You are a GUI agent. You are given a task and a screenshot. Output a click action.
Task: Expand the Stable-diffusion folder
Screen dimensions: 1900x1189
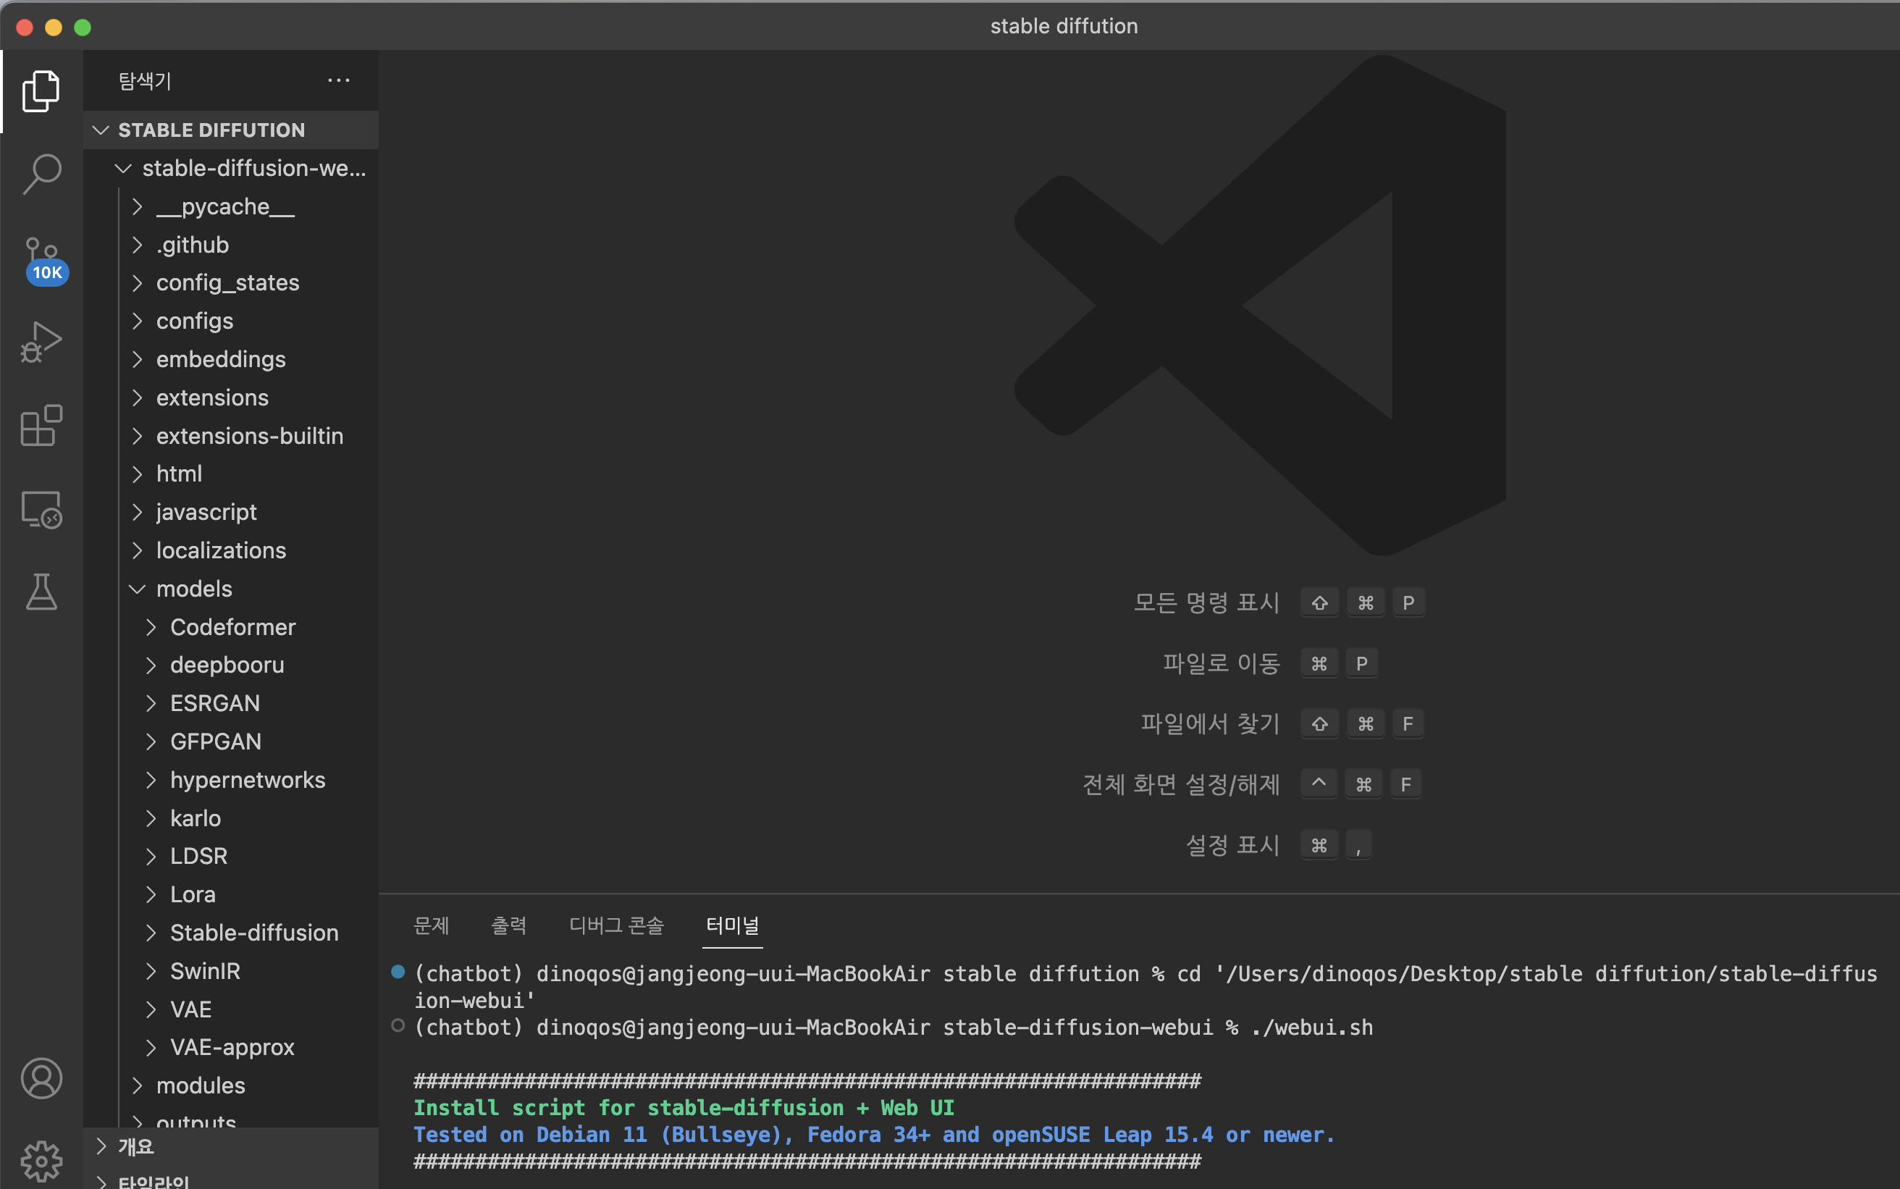[253, 933]
